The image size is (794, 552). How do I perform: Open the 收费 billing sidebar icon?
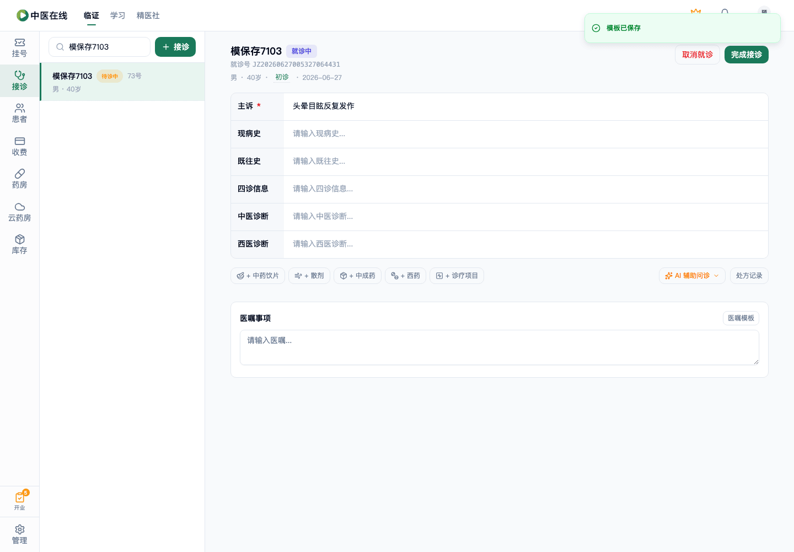20,141
